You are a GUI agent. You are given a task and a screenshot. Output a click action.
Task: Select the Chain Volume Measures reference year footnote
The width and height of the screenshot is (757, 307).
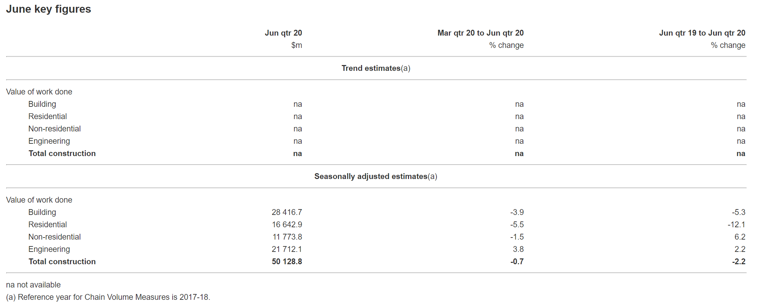pos(108,297)
